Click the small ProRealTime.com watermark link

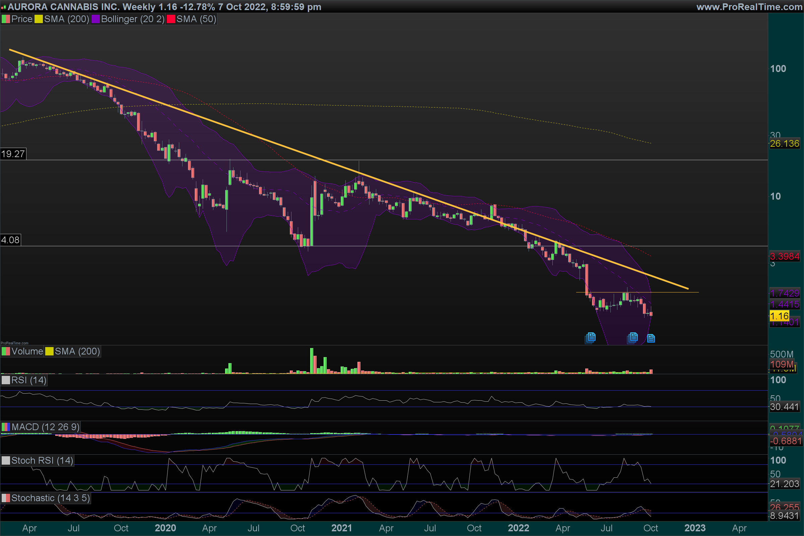tap(14, 343)
